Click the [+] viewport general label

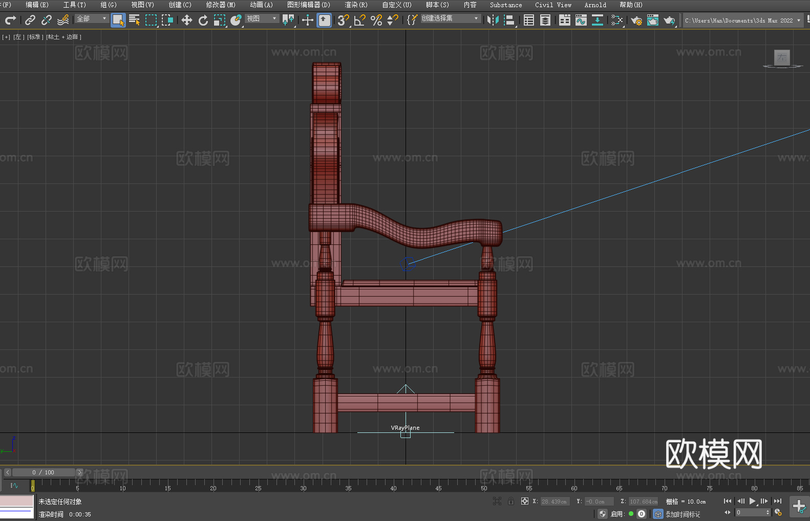6,37
